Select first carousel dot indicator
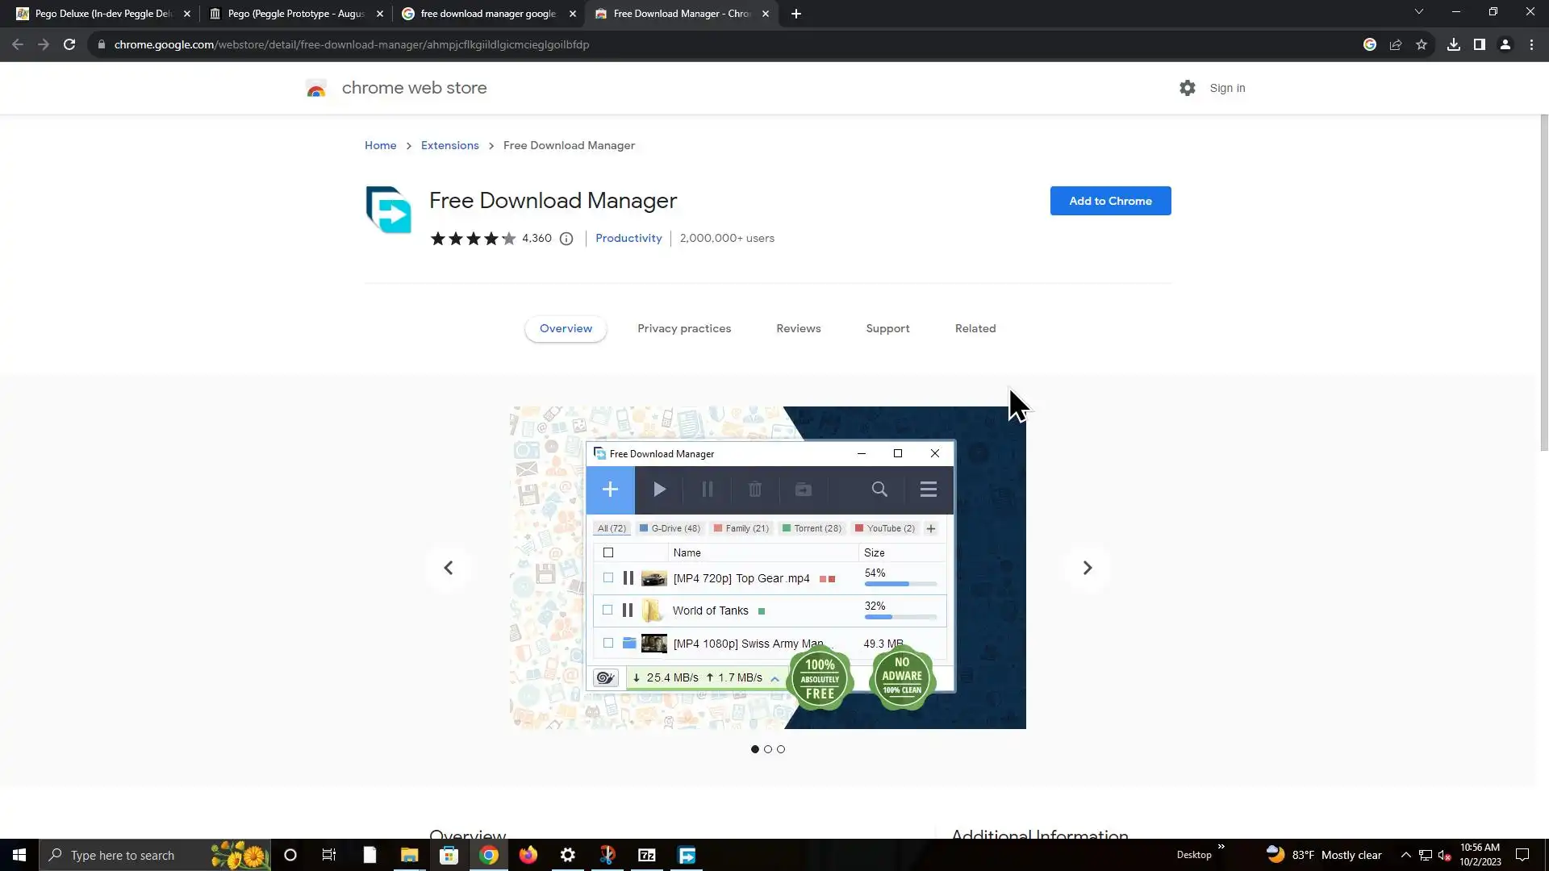This screenshot has height=871, width=1549. click(x=755, y=749)
